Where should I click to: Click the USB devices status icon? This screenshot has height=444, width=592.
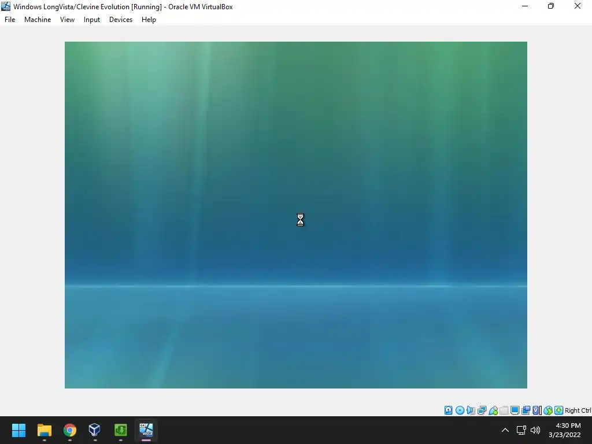click(493, 410)
